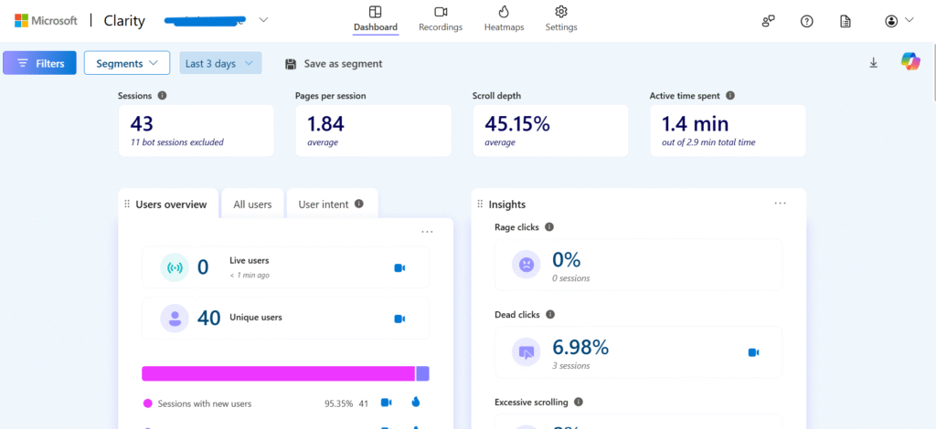Open the Last 3 days date range
Viewport: 936px width, 429px height.
(220, 63)
